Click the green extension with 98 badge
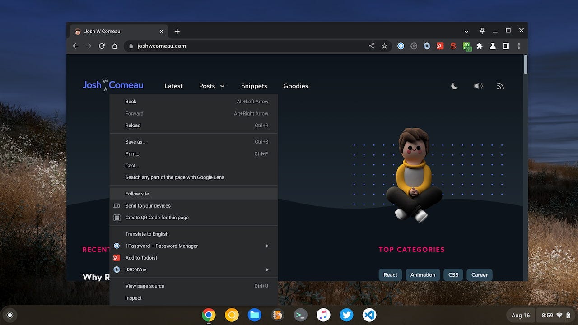This screenshot has width=578, height=325. 467,46
